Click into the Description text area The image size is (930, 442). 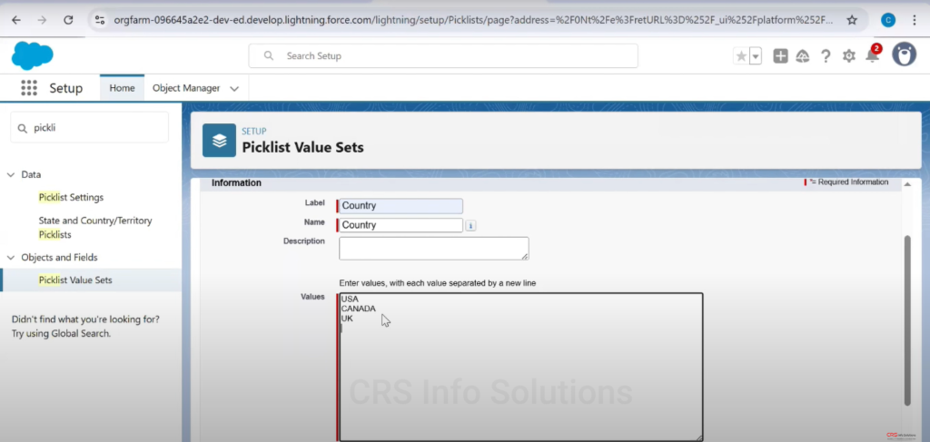click(433, 249)
